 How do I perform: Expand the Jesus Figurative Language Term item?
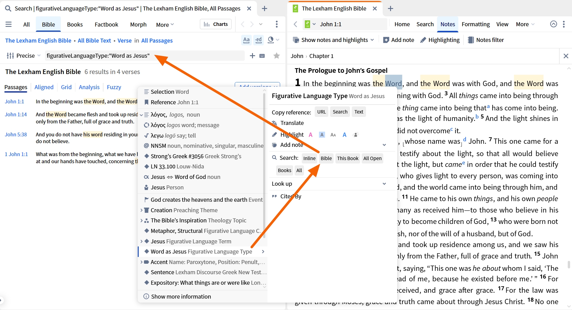tap(141, 241)
